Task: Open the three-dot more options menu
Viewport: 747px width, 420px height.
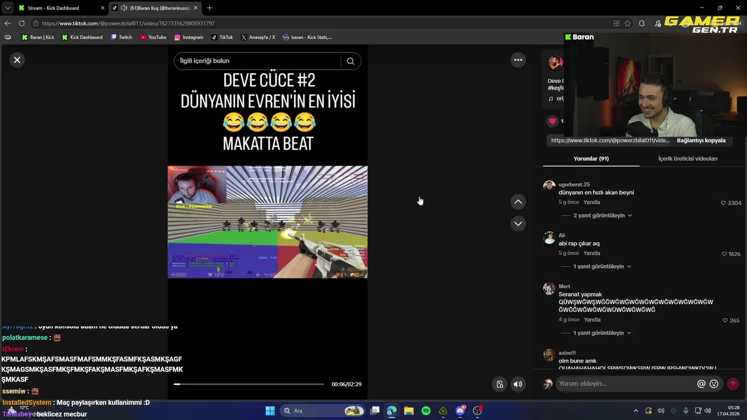Action: point(518,60)
